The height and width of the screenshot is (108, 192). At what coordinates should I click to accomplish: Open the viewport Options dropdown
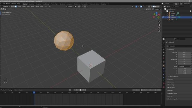[157, 9]
